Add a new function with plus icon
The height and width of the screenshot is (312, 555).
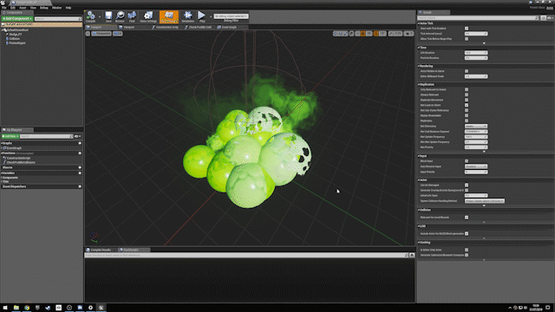[x=80, y=153]
